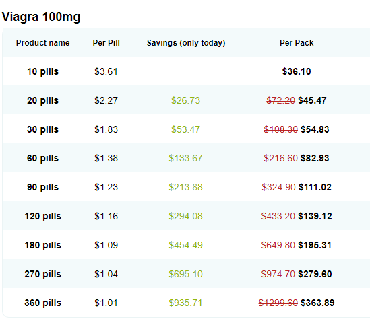Pick the 270 pills option
Image resolution: width=370 pixels, height=325 pixels.
[42, 275]
